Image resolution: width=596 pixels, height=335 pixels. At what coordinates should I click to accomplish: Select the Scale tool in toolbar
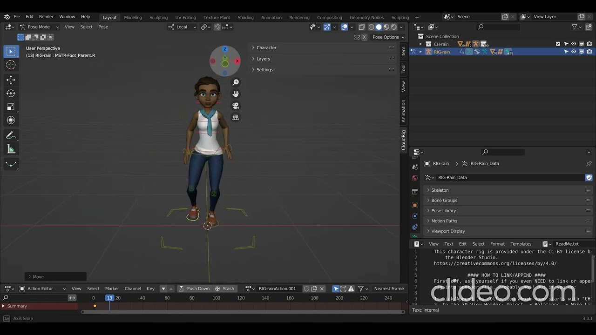(11, 107)
